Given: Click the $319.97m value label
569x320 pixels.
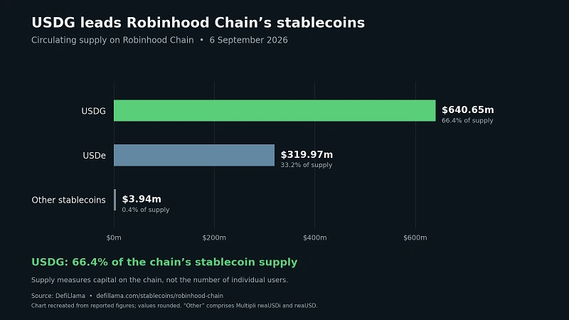Looking at the screenshot, I should (307, 154).
